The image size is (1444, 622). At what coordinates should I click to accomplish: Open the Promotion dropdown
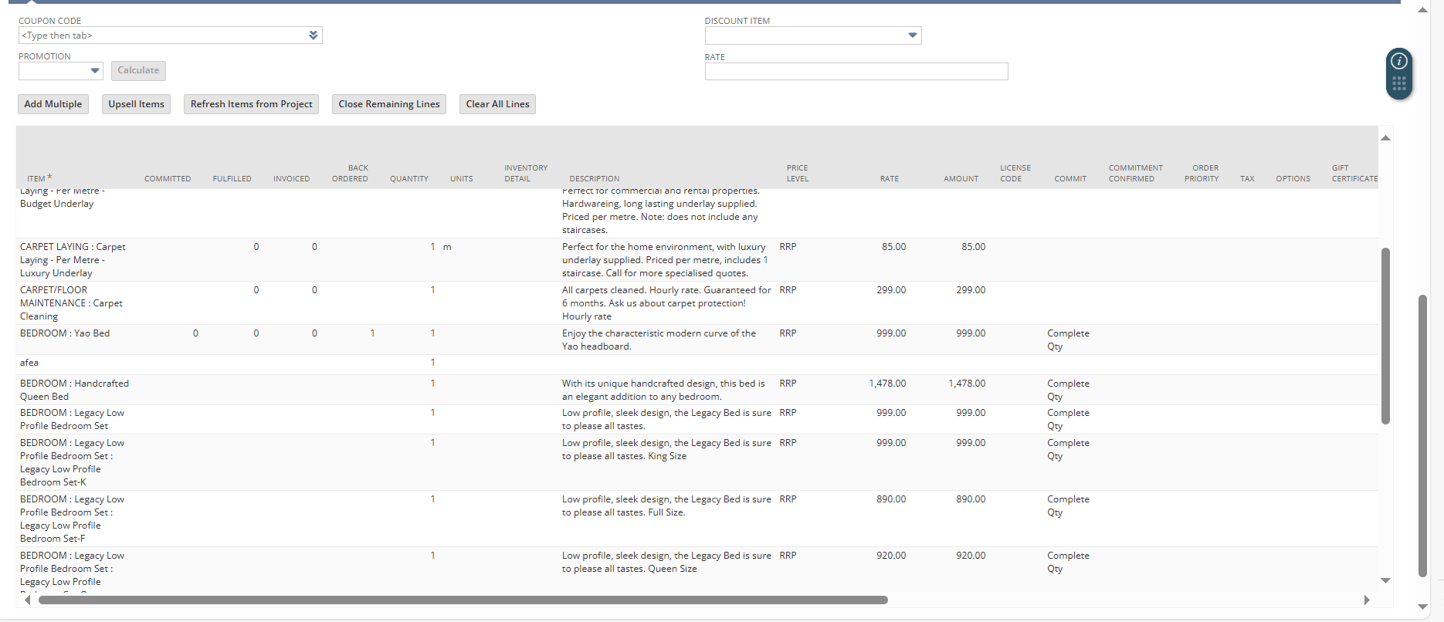coord(95,71)
